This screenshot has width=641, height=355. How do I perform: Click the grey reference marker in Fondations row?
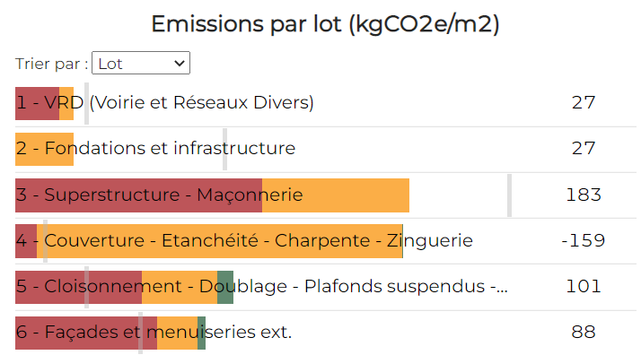[x=224, y=150]
